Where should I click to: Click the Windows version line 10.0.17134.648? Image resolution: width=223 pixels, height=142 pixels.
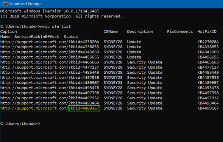50,11
